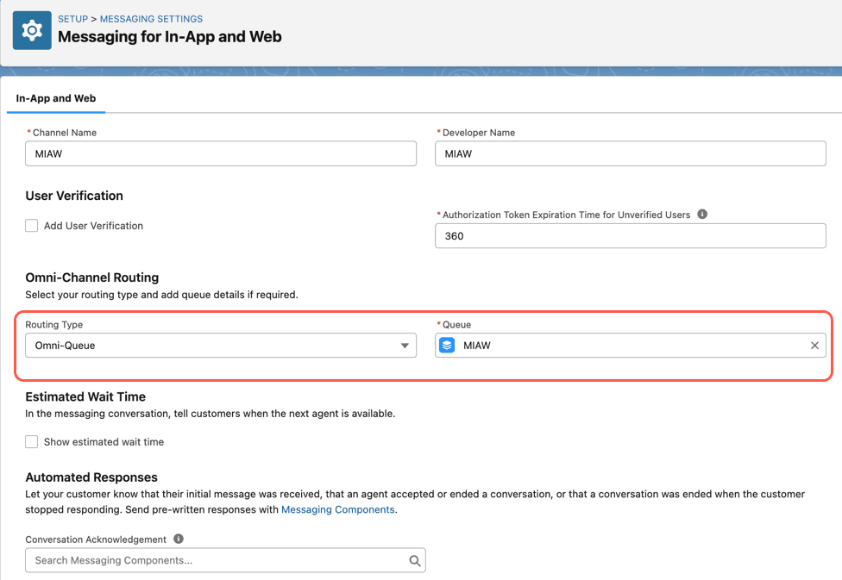Navigate to MESSAGING SETTINGS breadcrumb
This screenshot has height=580, width=842.
[151, 18]
